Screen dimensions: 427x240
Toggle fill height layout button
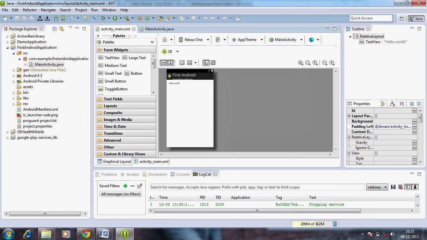click(171, 63)
